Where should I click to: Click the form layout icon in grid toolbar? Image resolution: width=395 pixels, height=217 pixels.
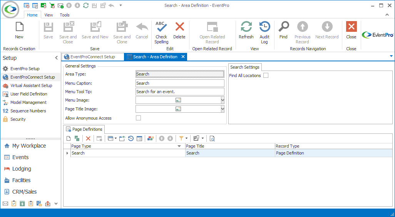click(x=139, y=138)
